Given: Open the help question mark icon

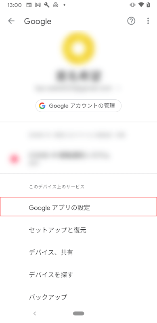Looking at the screenshot, I should pyautogui.click(x=131, y=21).
